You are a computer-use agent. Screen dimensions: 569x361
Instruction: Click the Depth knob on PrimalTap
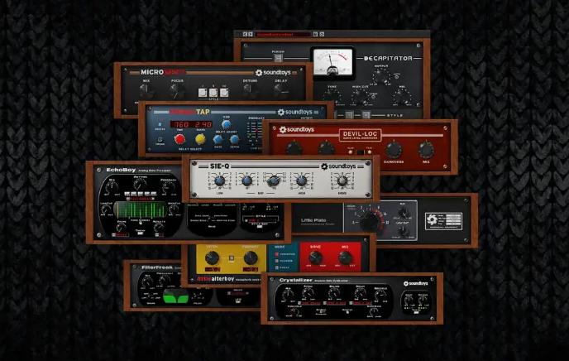[234, 139]
